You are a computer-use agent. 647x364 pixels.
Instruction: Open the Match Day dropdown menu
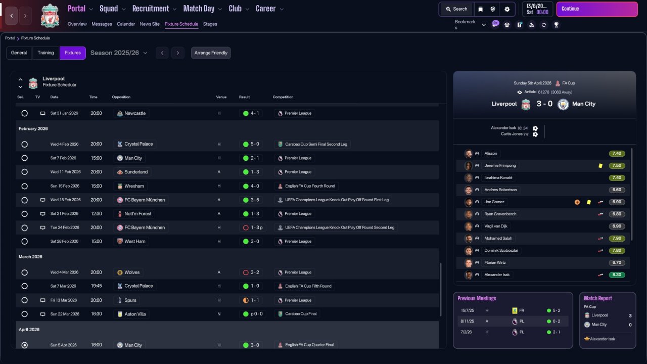pos(203,9)
